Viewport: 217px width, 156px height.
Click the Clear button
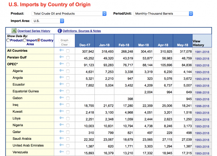[64, 45]
